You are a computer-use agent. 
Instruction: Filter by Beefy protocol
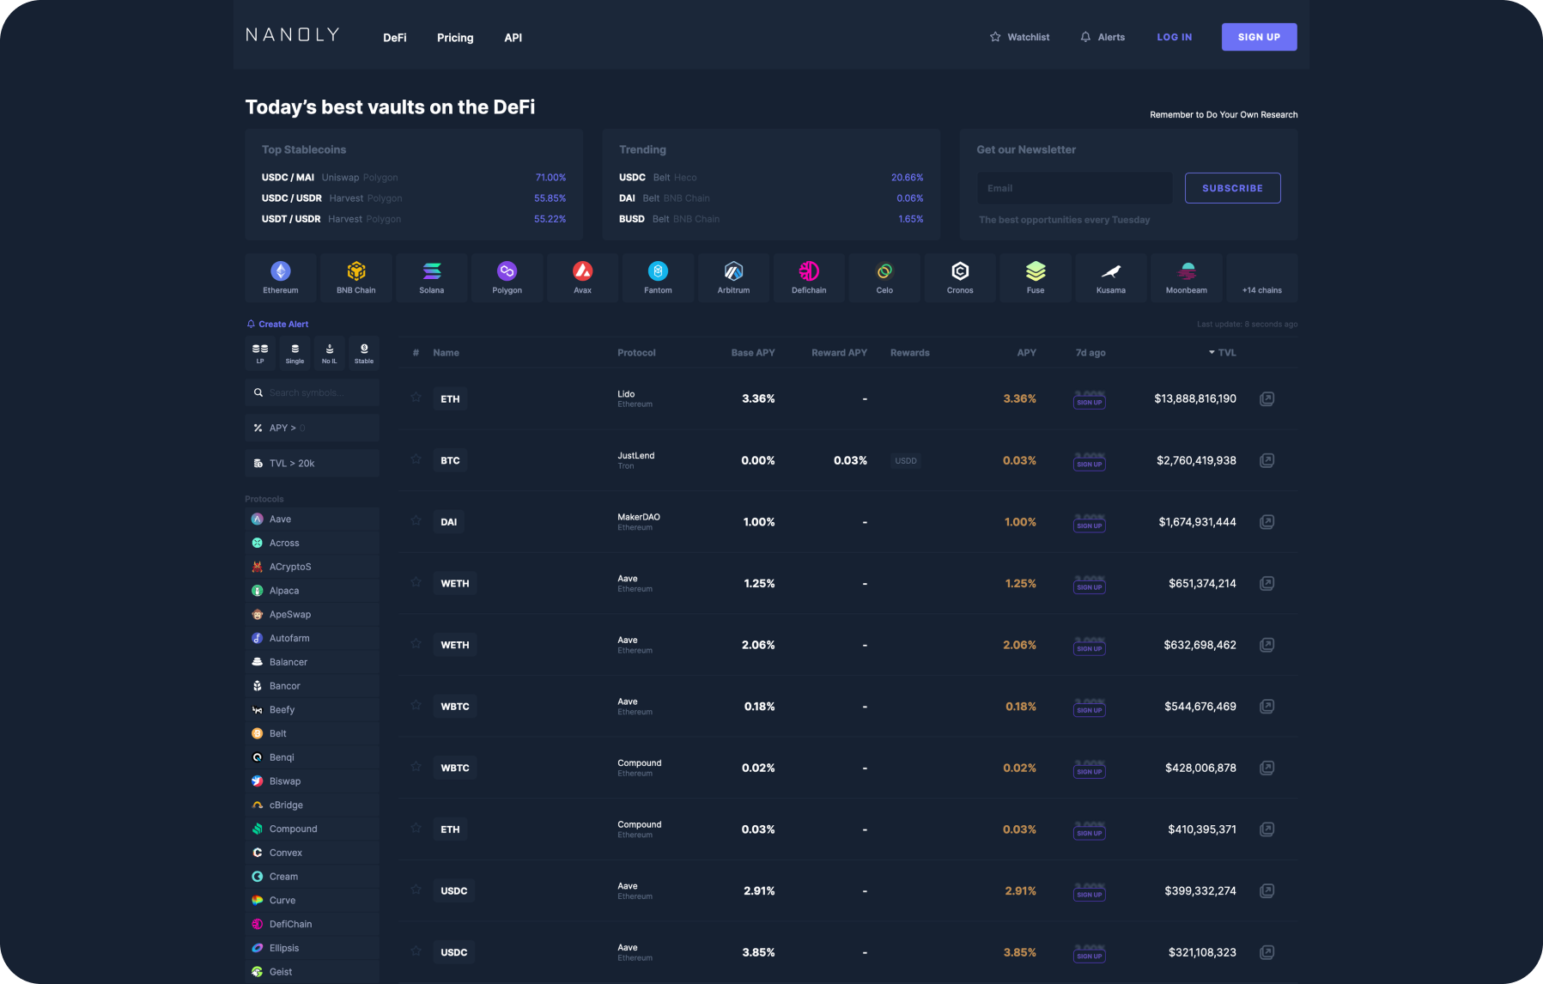click(x=312, y=710)
